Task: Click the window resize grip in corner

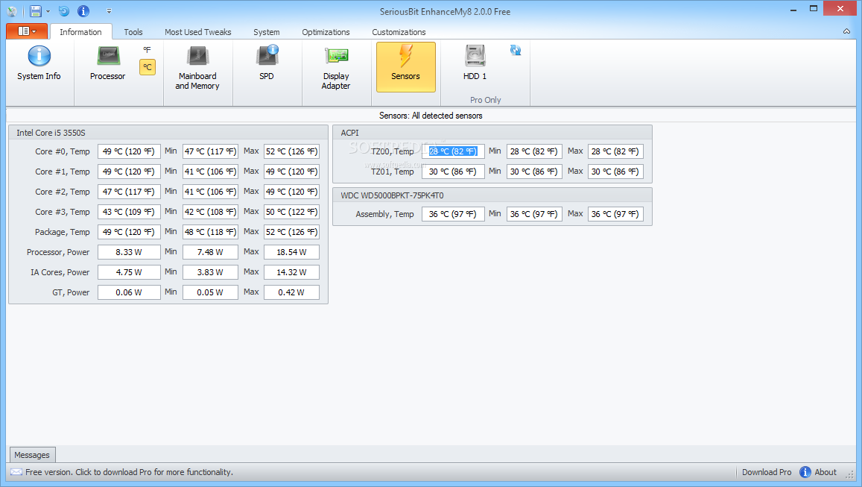Action: pyautogui.click(x=850, y=475)
